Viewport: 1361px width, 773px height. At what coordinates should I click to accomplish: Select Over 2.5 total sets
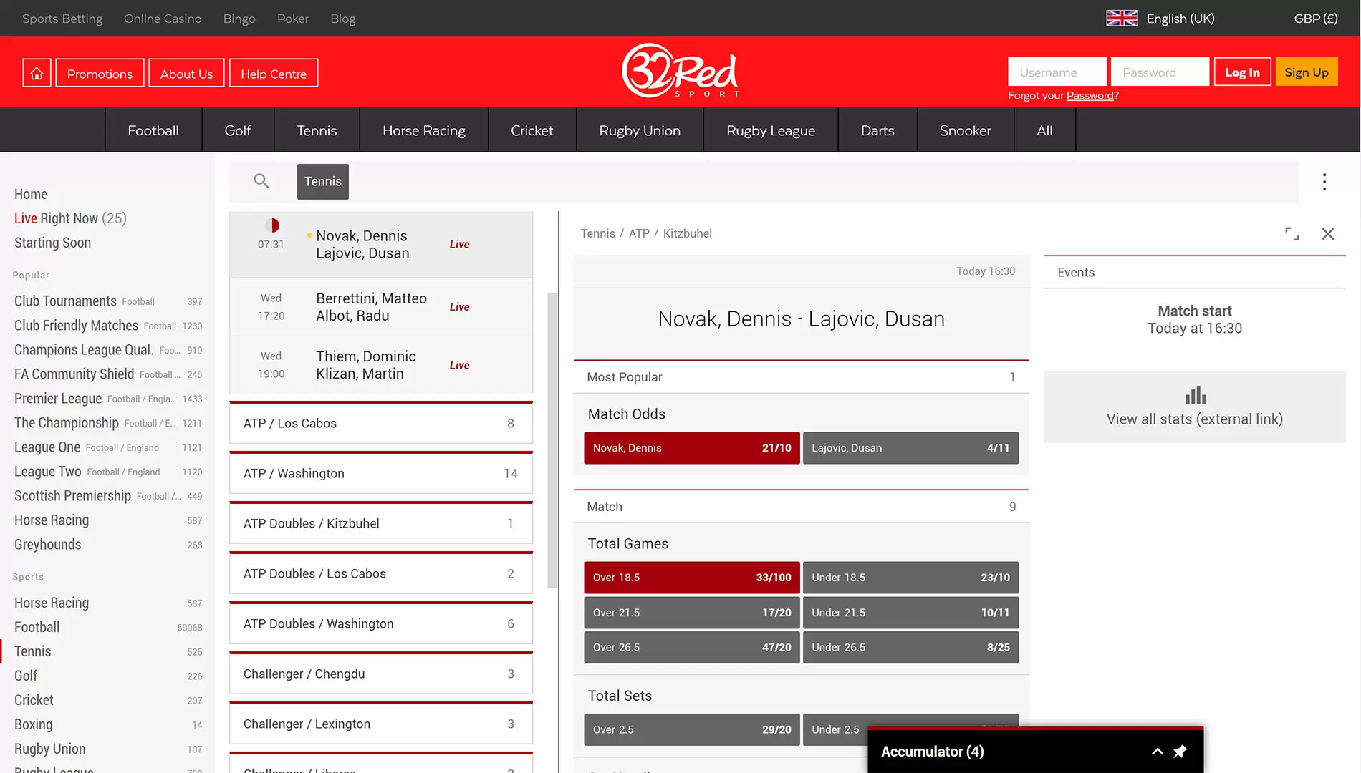pyautogui.click(x=692, y=729)
